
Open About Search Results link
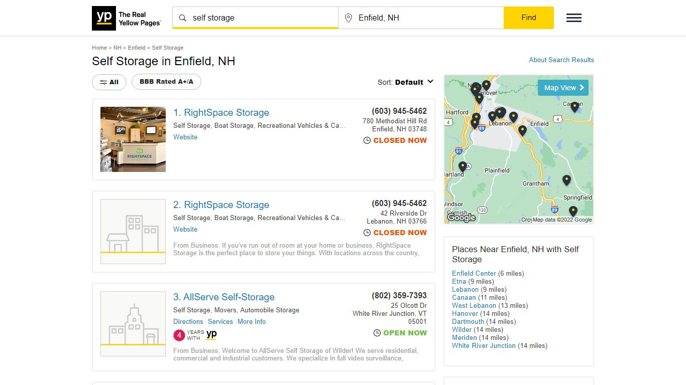[561, 60]
